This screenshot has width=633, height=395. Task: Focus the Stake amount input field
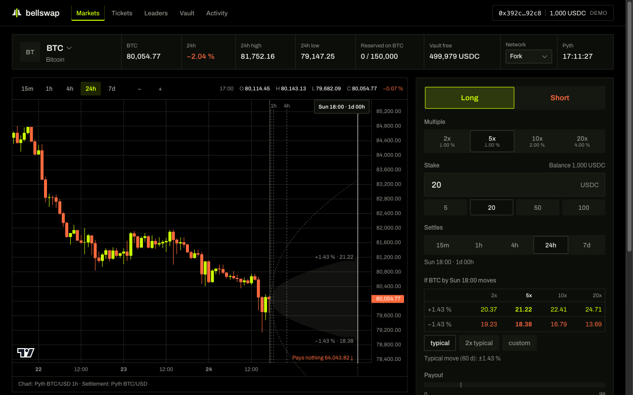coord(514,185)
